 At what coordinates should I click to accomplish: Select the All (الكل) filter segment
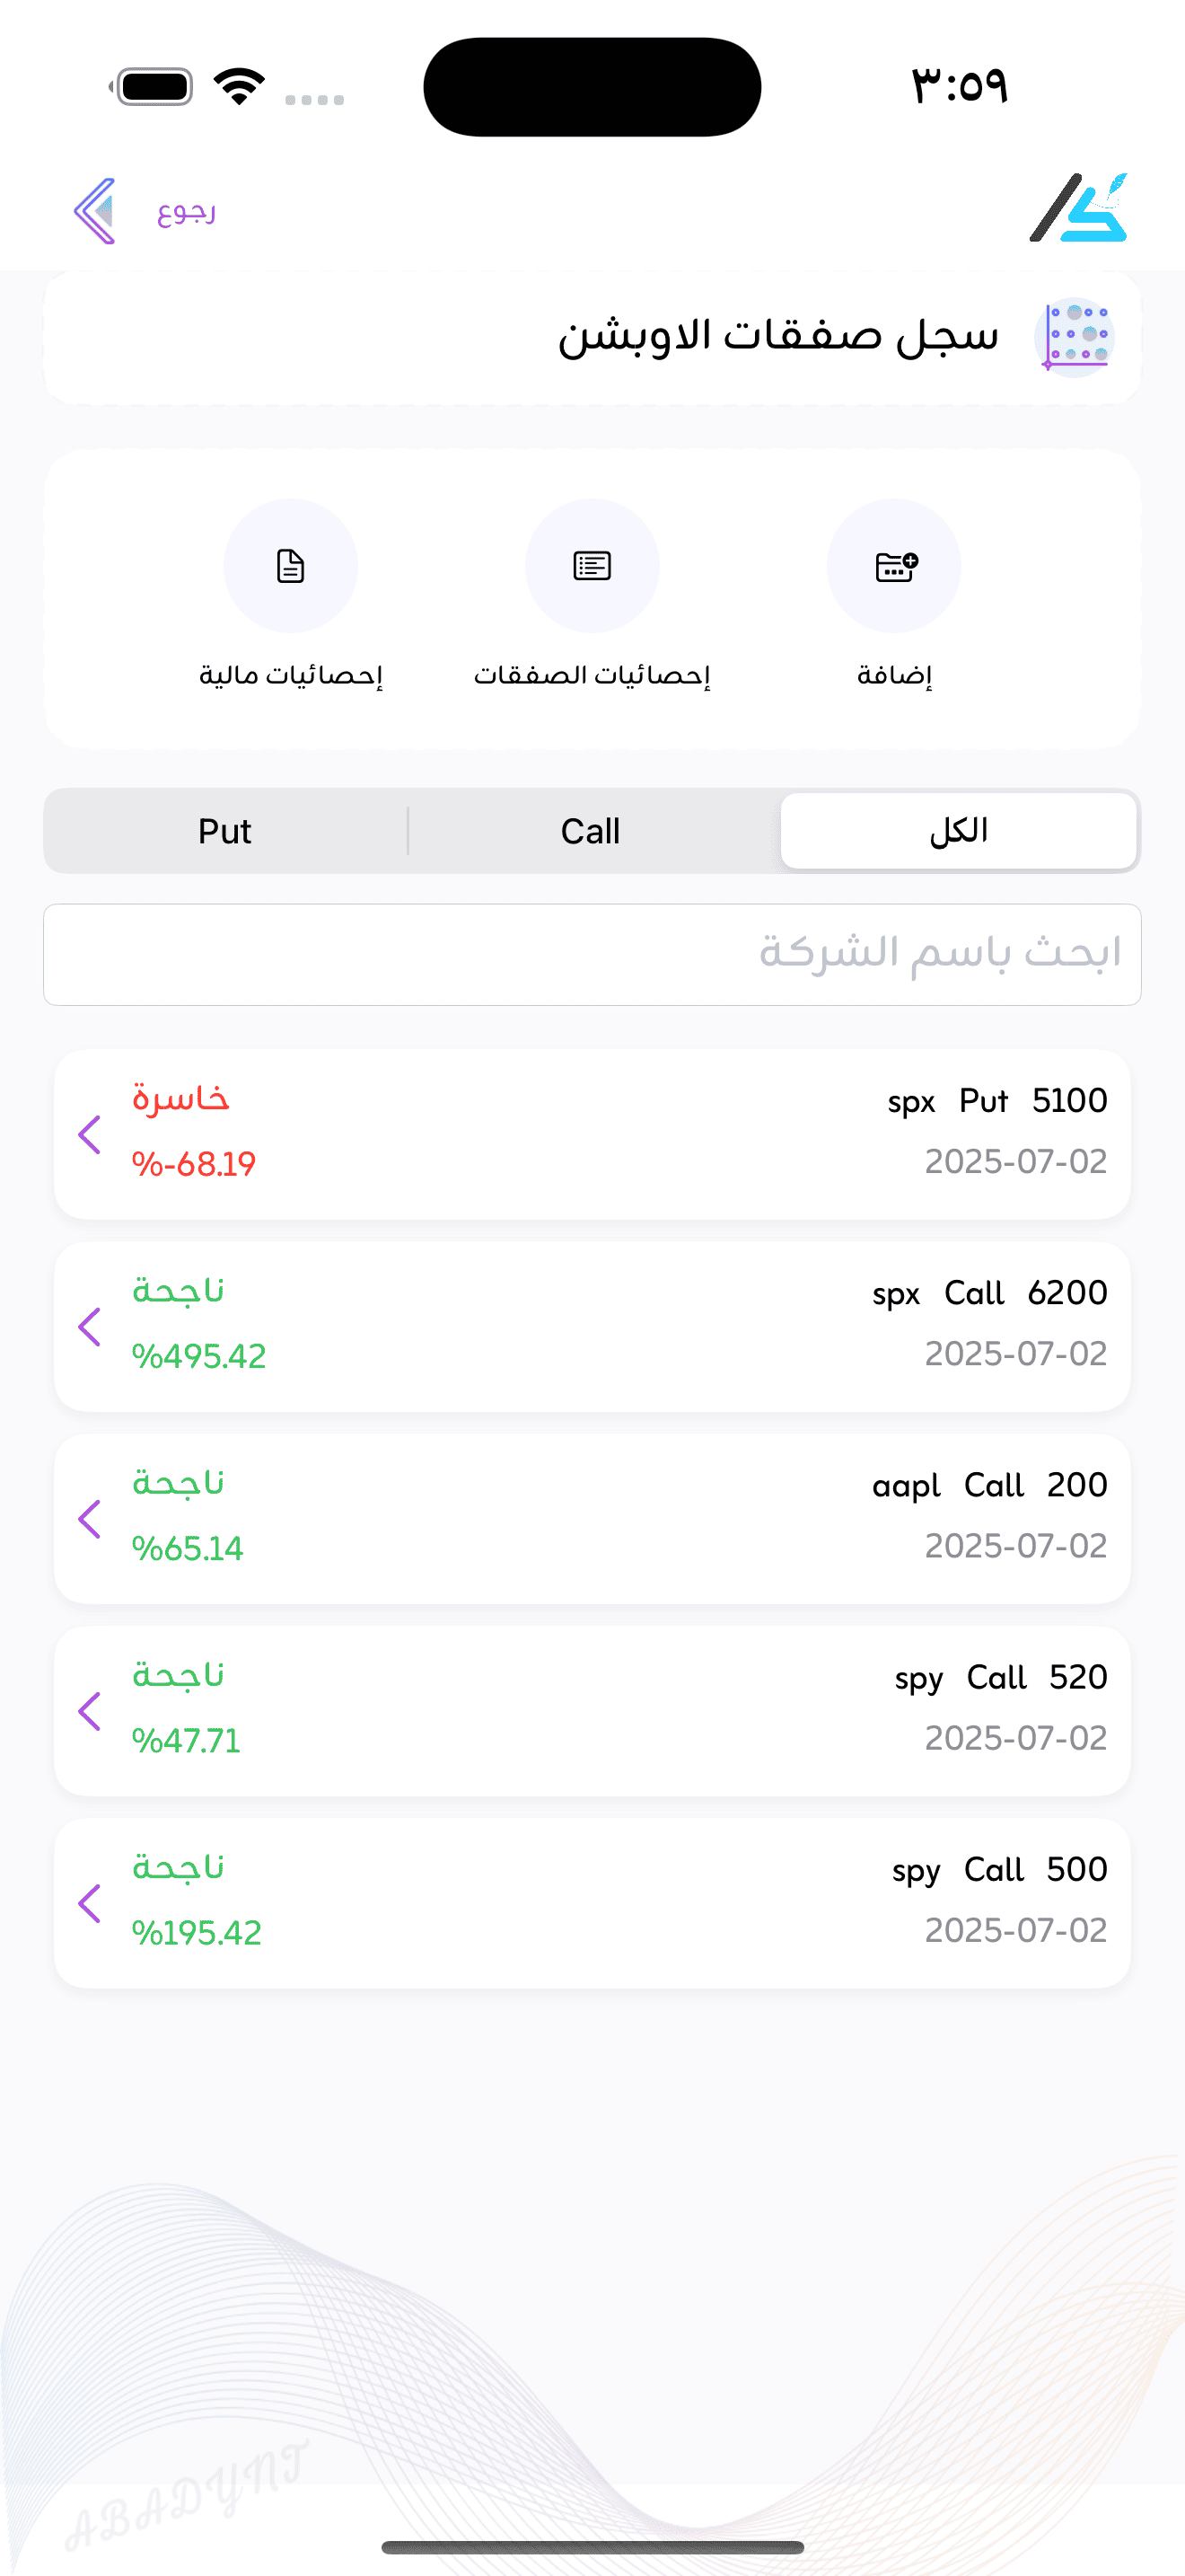[958, 831]
